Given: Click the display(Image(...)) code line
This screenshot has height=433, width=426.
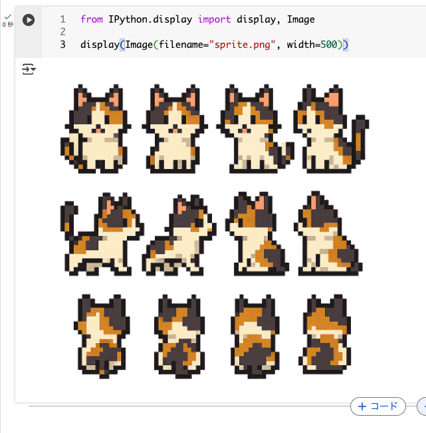Looking at the screenshot, I should [x=215, y=45].
